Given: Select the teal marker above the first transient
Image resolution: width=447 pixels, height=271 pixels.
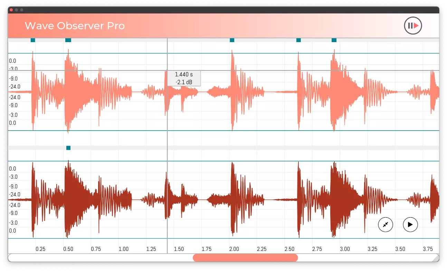Looking at the screenshot, I should 33,40.
